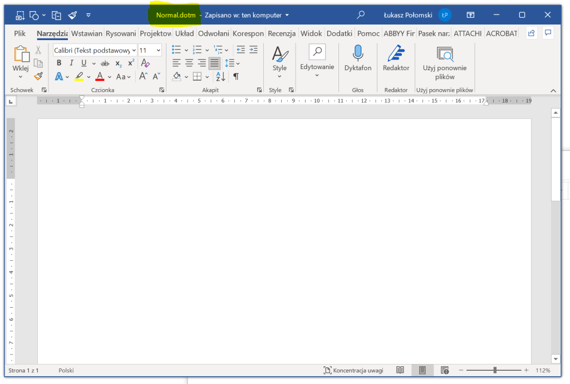Image resolution: width=570 pixels, height=384 pixels.
Task: Open search with the magnifier in title bar
Action: coord(361,15)
